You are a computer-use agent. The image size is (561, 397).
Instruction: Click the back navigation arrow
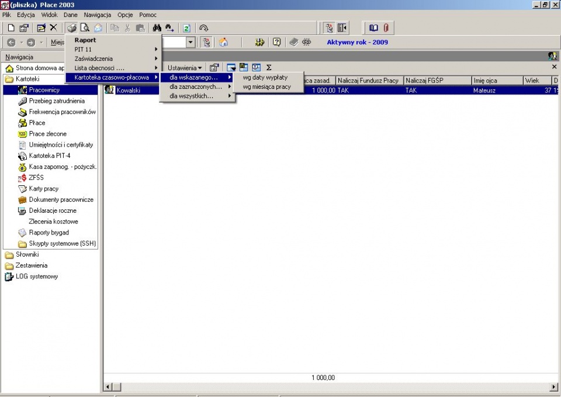12,43
